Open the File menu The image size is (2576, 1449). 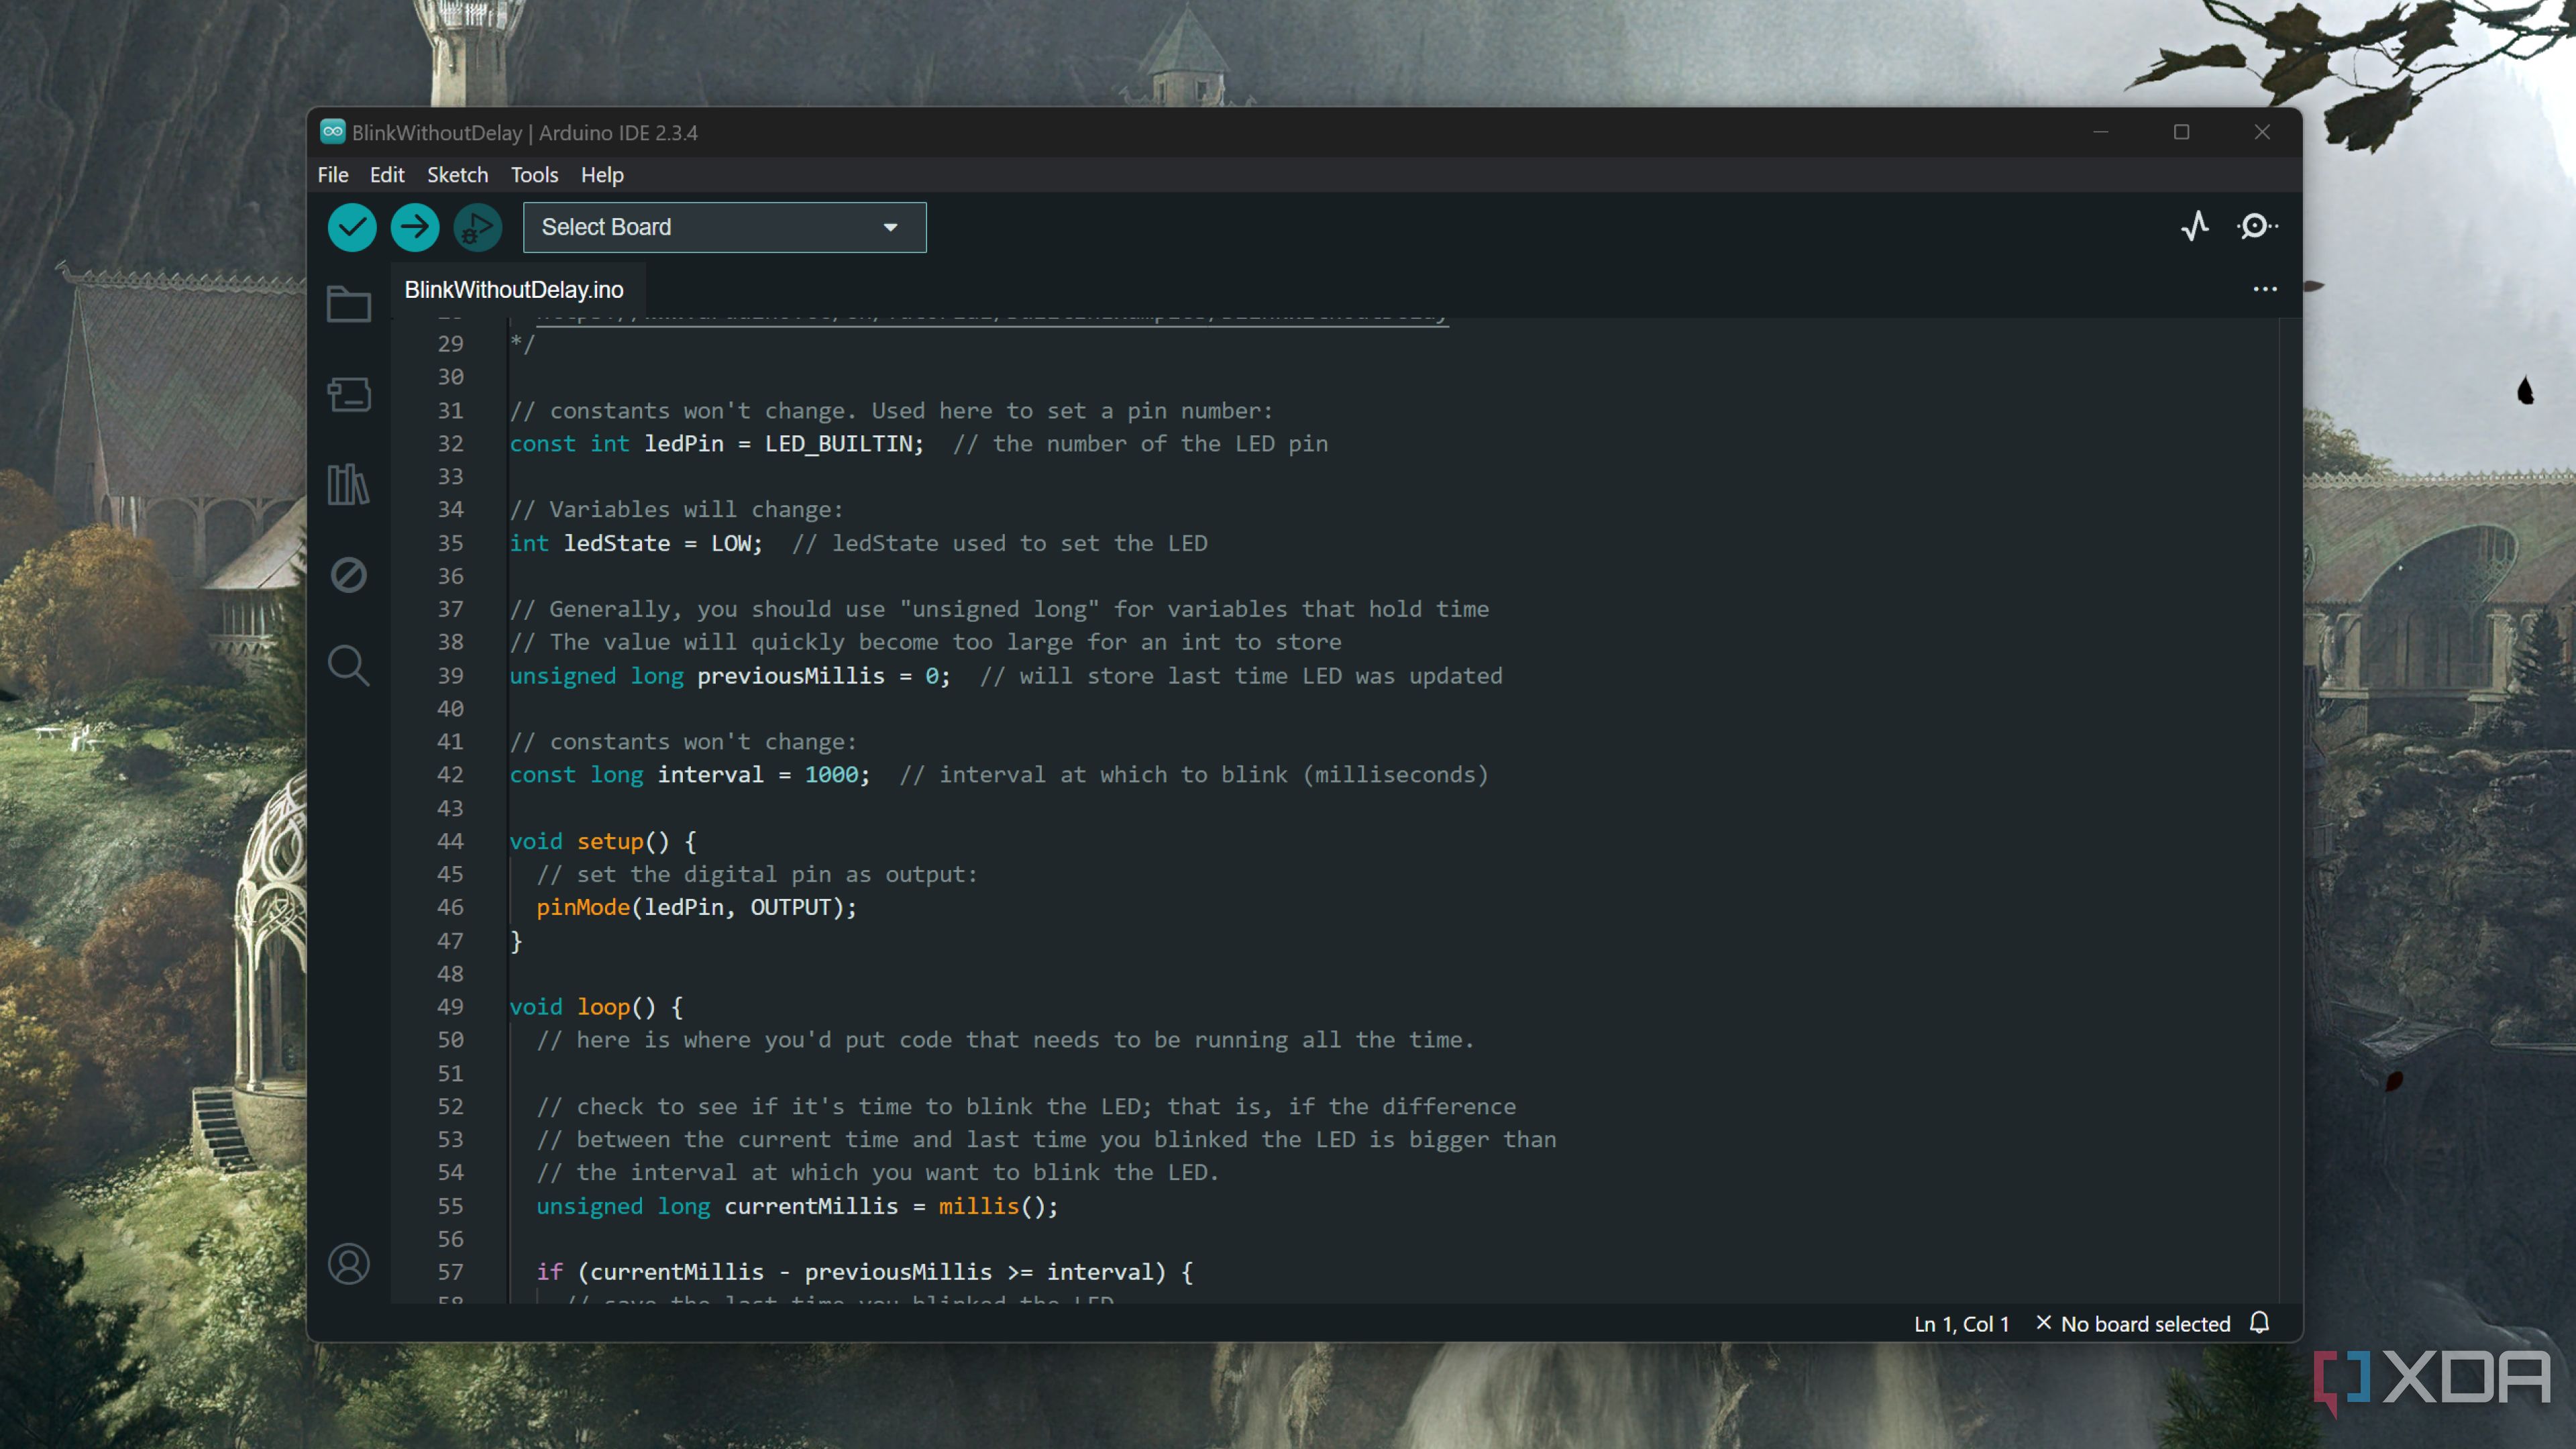coord(333,175)
